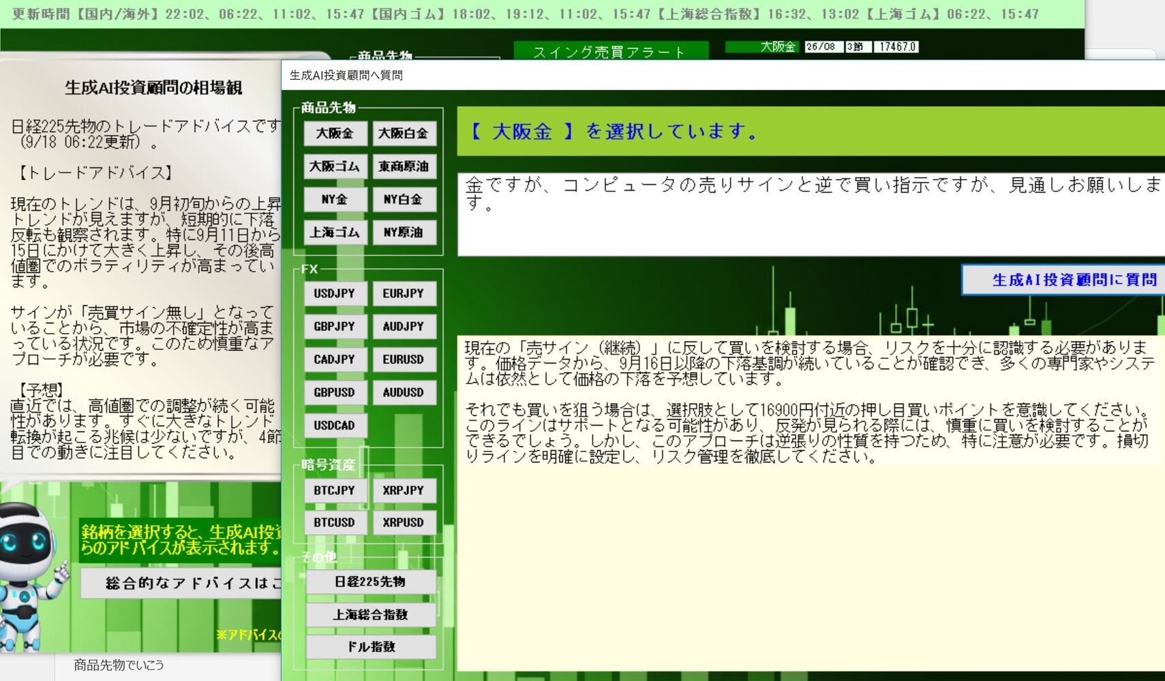Select the ドル指数 button
1165x681 pixels.
pos(371,646)
